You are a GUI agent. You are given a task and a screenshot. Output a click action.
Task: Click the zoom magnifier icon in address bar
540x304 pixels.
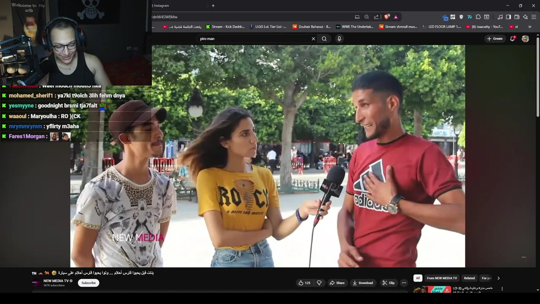367,17
